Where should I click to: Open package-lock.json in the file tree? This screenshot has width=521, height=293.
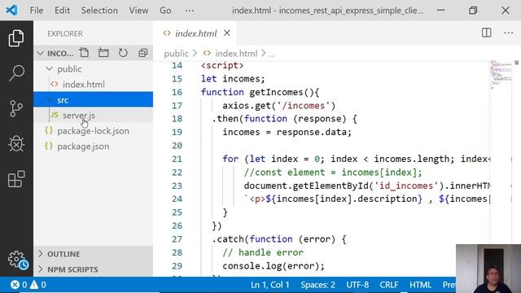93,131
